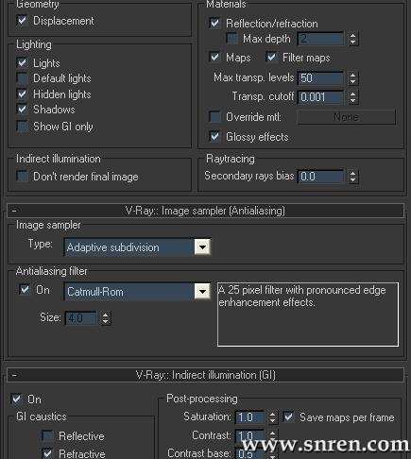Viewport: 411px width, 459px height.
Task: Turn off the Antialiasing filter On checkbox
Action: pyautogui.click(x=25, y=289)
